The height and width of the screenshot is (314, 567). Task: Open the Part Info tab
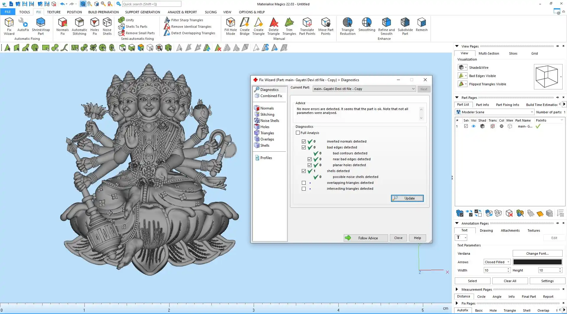coord(482,105)
